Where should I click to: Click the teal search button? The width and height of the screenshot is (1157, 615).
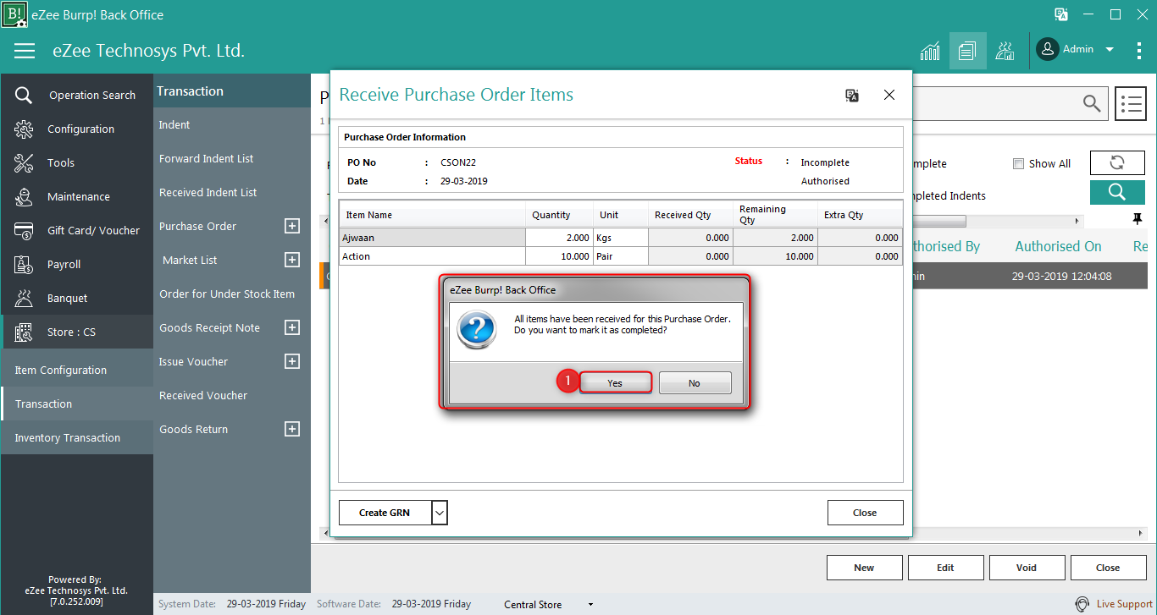pos(1117,192)
